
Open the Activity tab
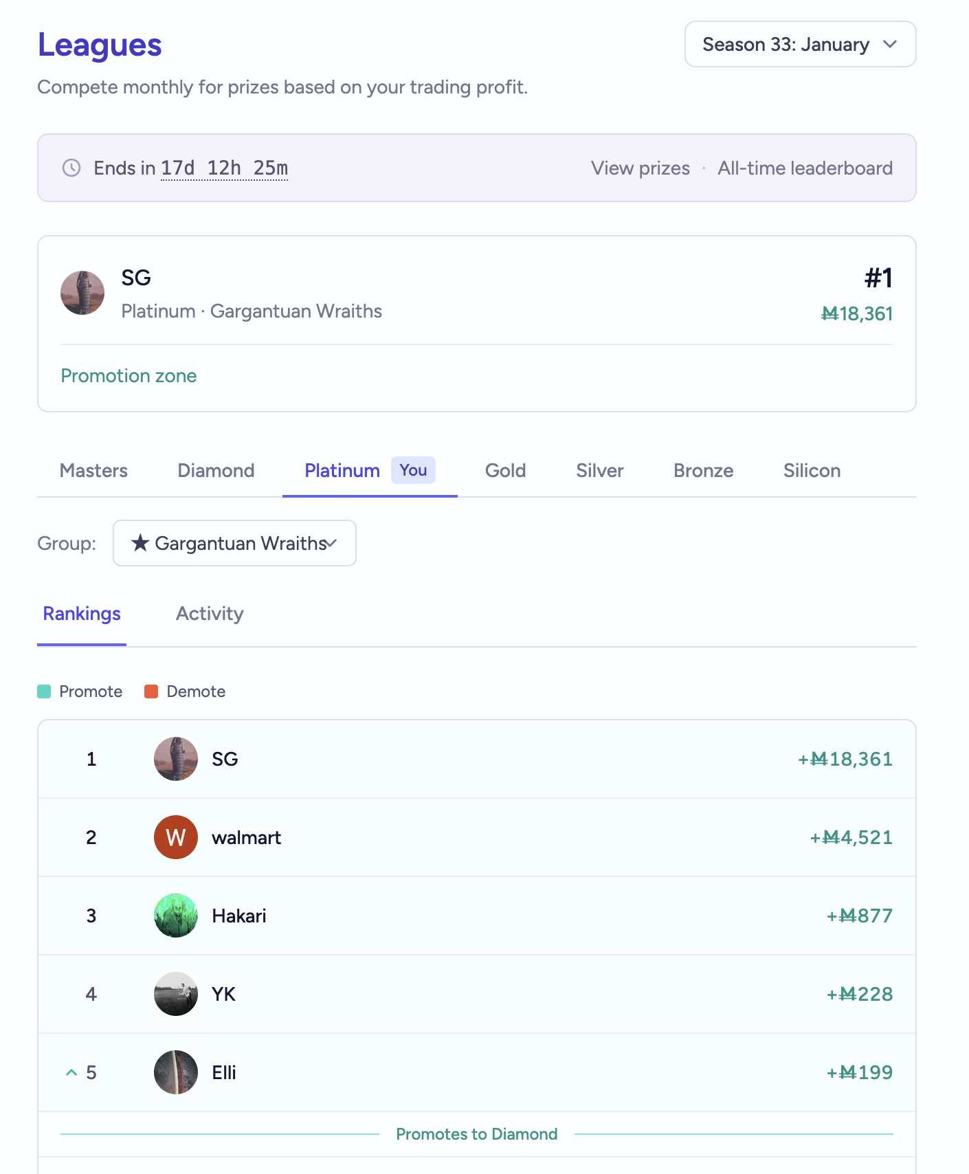(x=210, y=614)
